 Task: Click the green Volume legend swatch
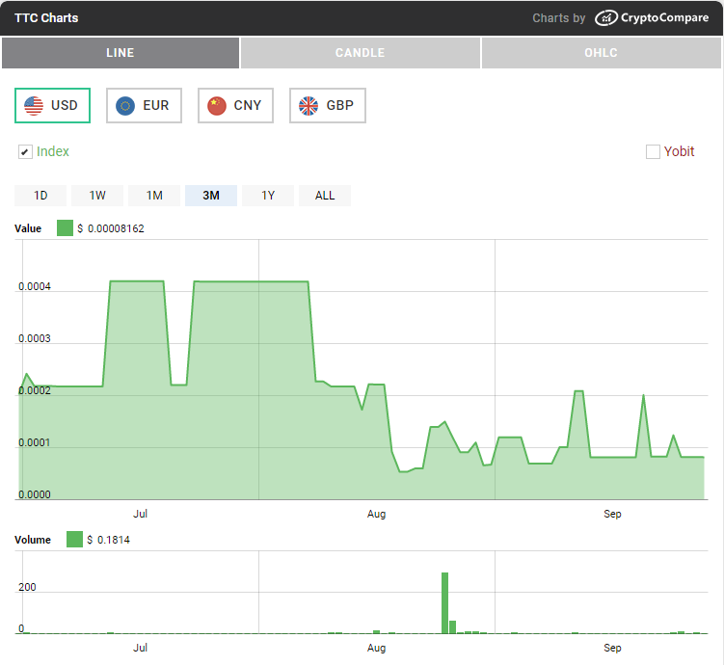point(74,540)
